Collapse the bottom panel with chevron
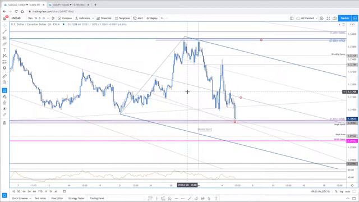This screenshot has height=202, width=359. (348, 198)
